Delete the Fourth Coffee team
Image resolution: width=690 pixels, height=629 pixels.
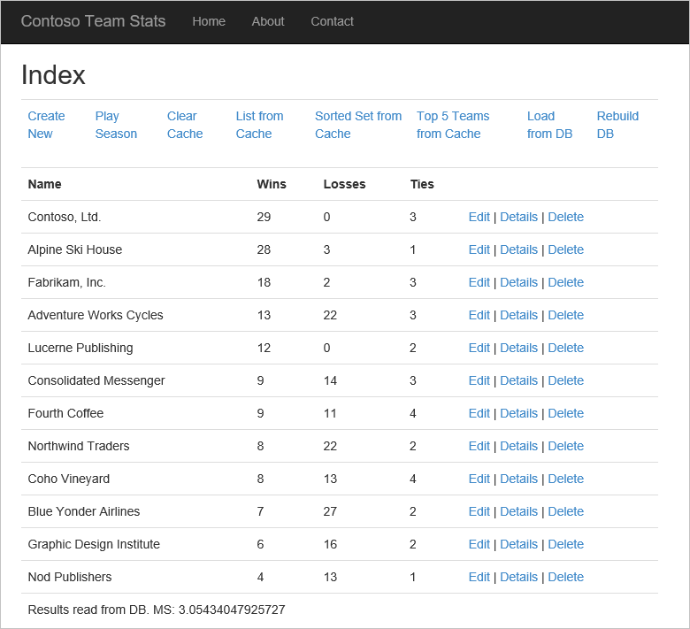565,413
